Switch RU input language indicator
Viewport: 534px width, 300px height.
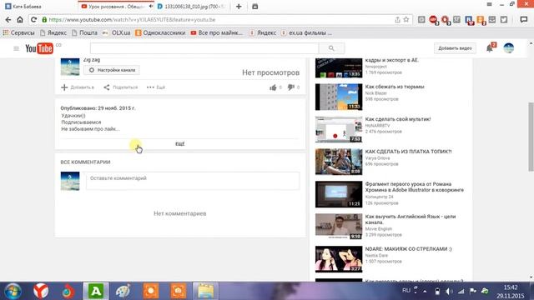coord(406,291)
